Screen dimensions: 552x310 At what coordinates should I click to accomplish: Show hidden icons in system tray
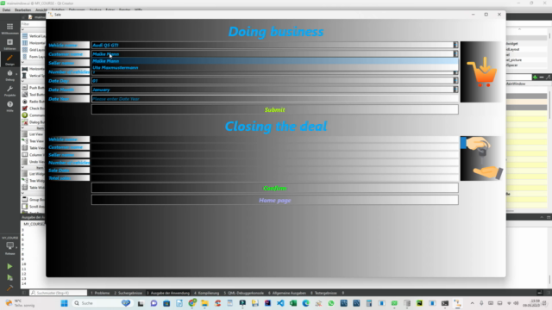472,303
